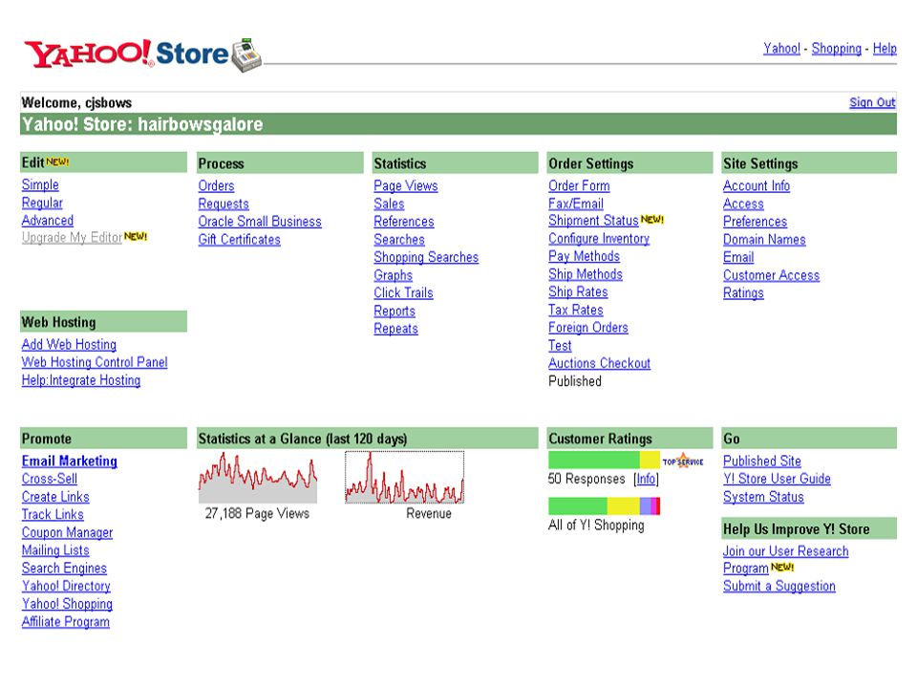917x688 pixels.
Task: Click the Test link under Order Settings
Action: (560, 346)
